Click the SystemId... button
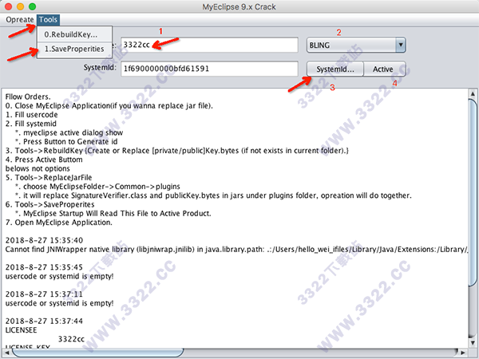Screen dimensions: 479x359 335,69
